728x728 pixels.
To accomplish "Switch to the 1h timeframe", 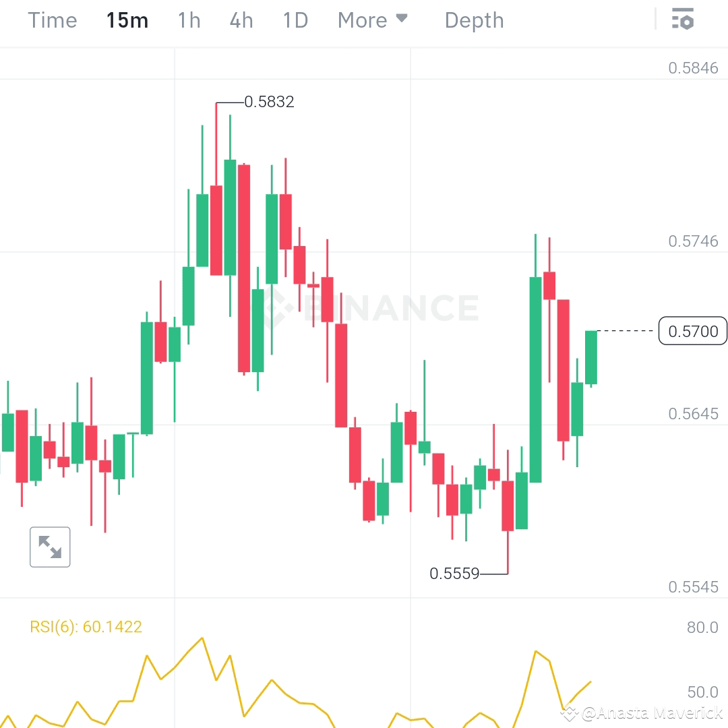I will (189, 20).
